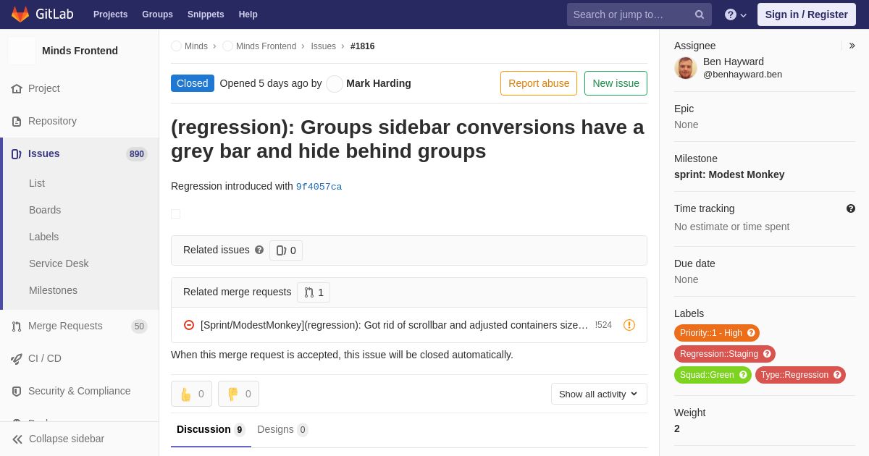
Task: Click the New issue button
Action: 616,83
